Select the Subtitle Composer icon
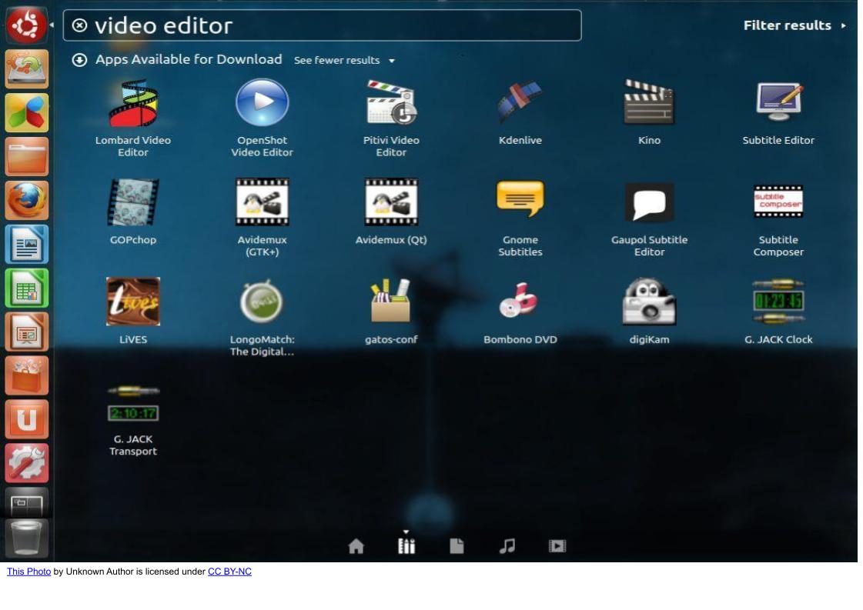This screenshot has width=863, height=610. click(x=778, y=202)
